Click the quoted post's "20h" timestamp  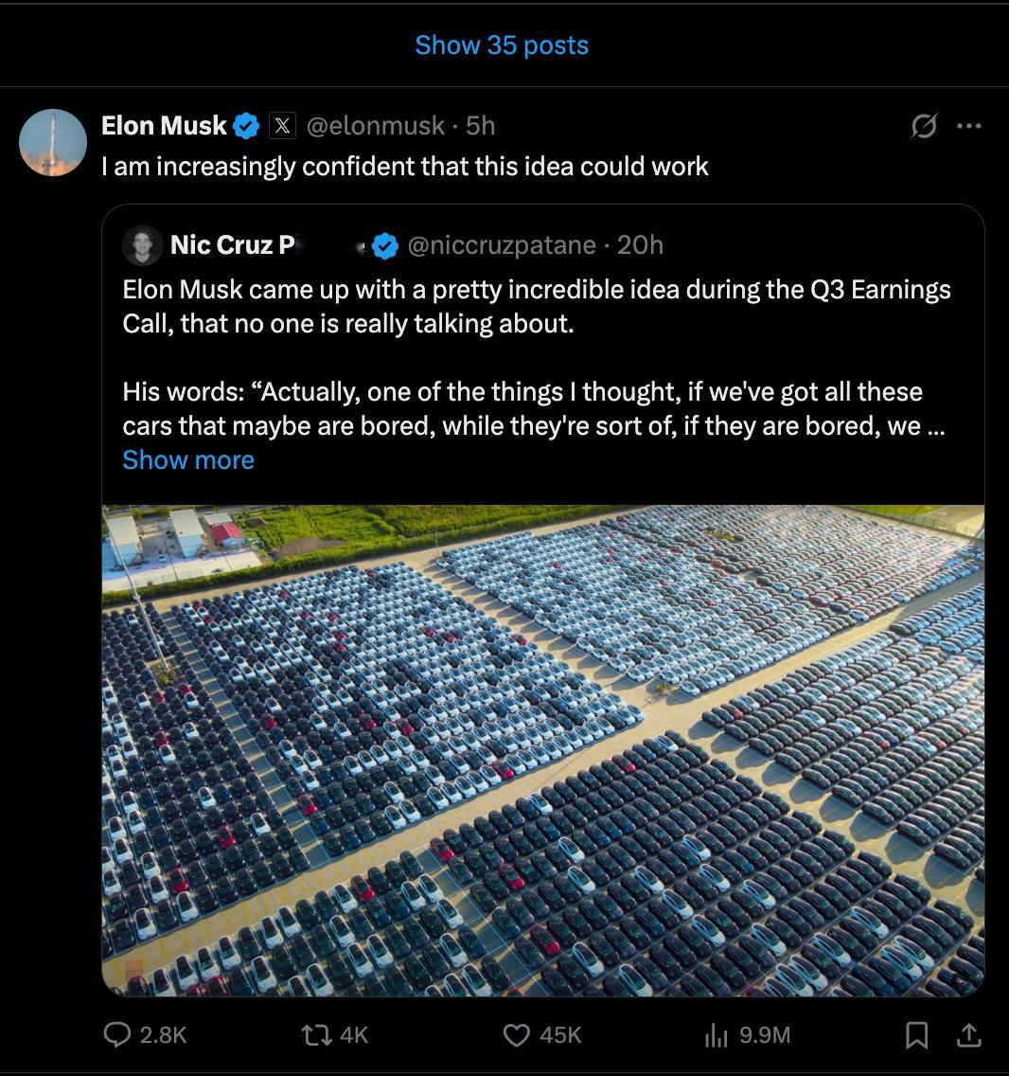(x=641, y=245)
